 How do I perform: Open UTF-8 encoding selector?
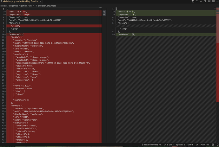click(x=190, y=145)
